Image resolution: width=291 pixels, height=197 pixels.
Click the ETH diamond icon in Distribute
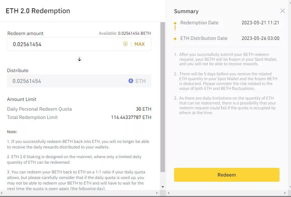click(x=131, y=81)
